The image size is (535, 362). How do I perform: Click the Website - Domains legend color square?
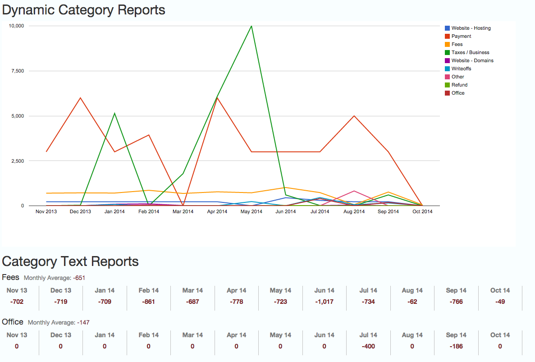pyautogui.click(x=447, y=60)
